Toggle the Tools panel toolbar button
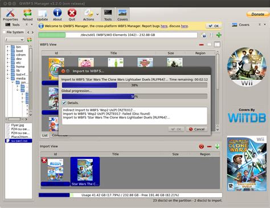270x208 pixels. click(x=108, y=15)
